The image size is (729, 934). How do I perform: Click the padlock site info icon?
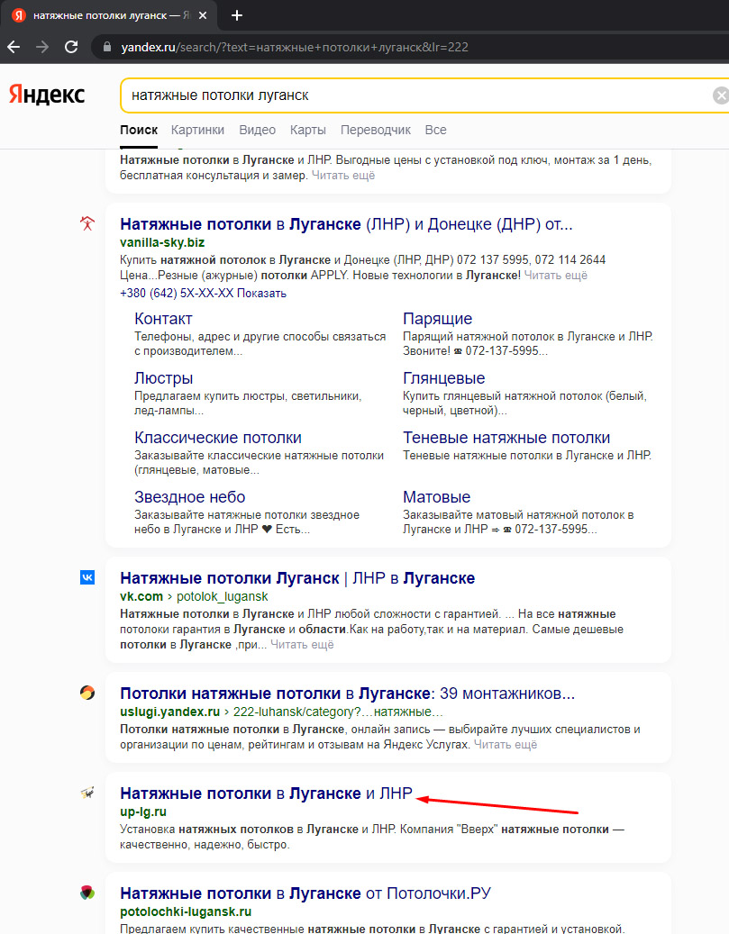[107, 47]
